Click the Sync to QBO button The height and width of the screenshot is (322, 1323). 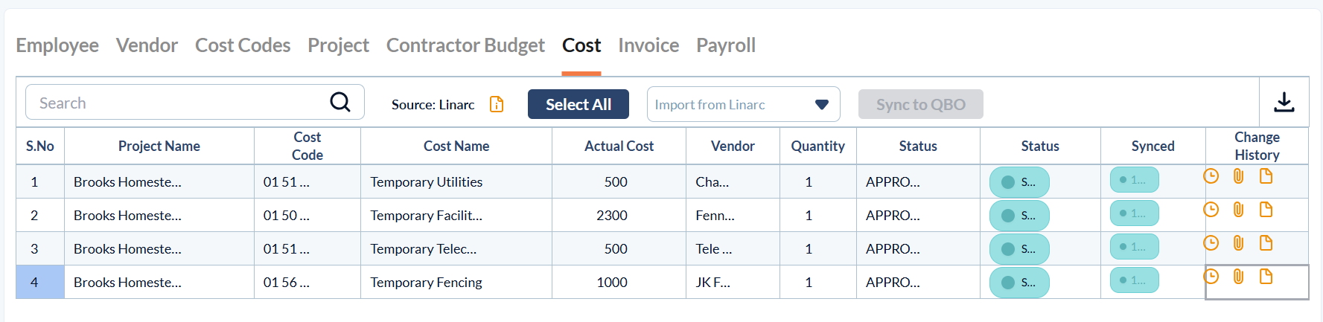tap(920, 104)
